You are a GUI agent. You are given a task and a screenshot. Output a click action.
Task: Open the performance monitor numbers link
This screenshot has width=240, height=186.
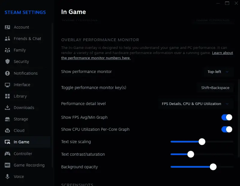pos(96,58)
